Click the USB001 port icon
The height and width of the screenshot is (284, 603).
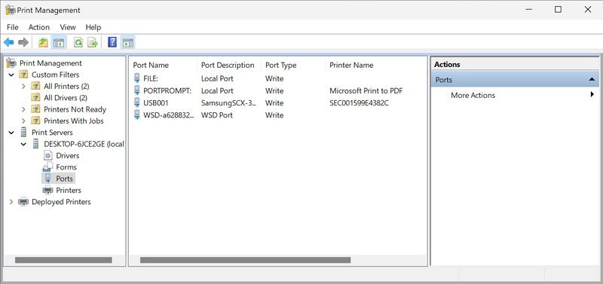[137, 103]
